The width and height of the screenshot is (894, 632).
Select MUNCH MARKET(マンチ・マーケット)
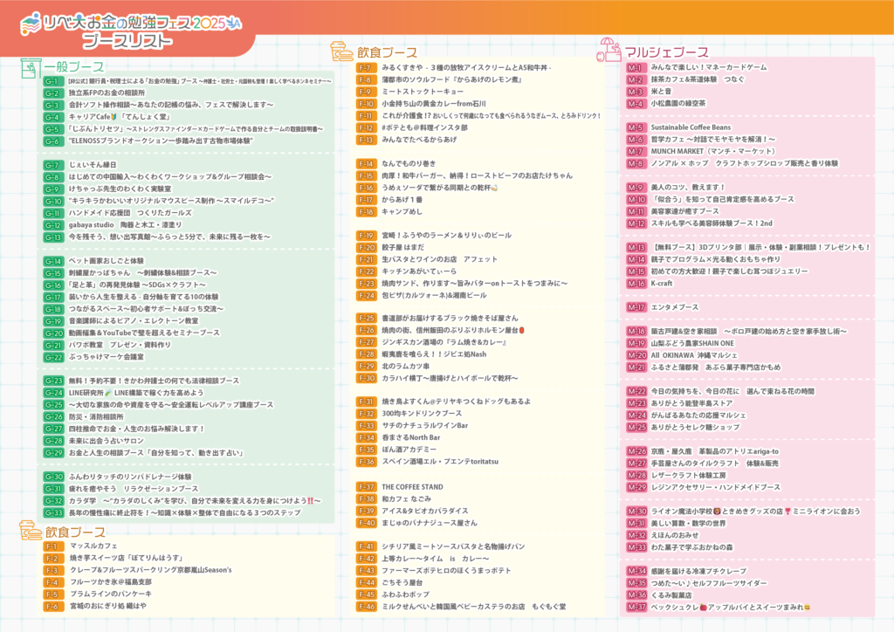701,151
